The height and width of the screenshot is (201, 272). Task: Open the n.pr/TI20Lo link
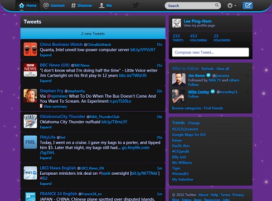tap(120, 101)
